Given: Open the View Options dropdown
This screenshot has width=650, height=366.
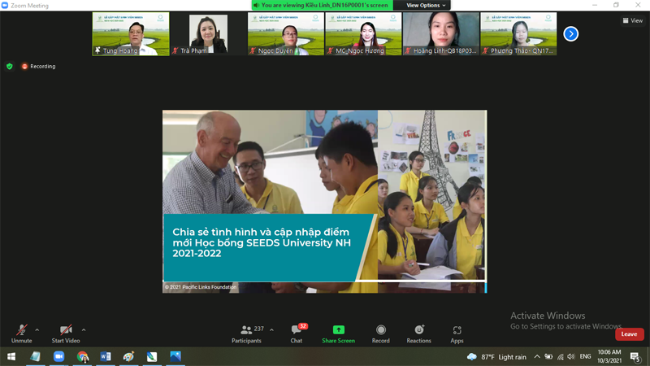Looking at the screenshot, I should [x=426, y=6].
